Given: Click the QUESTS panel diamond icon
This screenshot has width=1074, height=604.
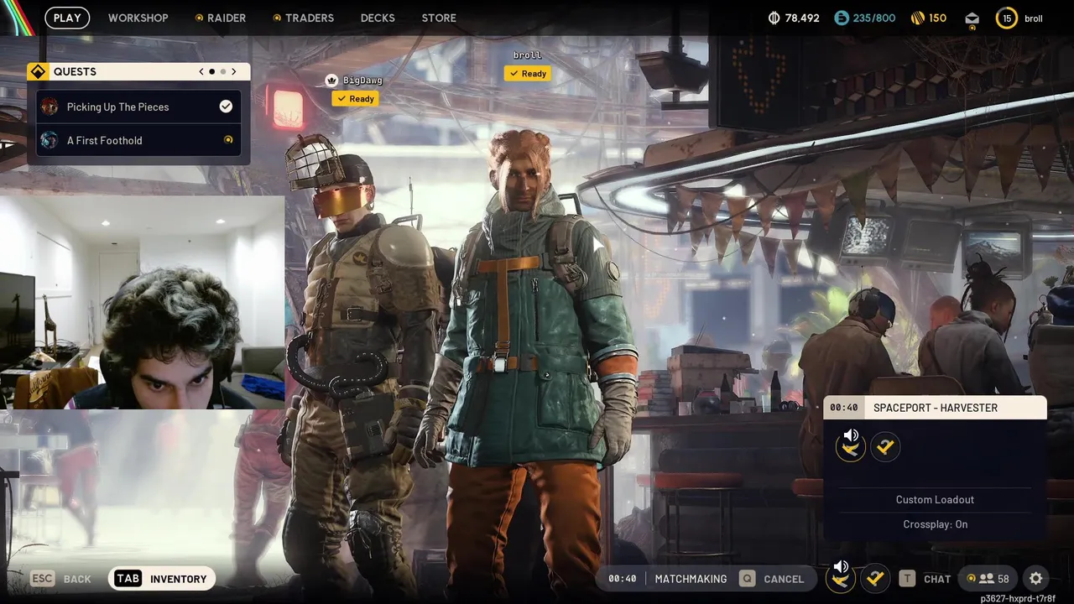Looking at the screenshot, I should 37,72.
